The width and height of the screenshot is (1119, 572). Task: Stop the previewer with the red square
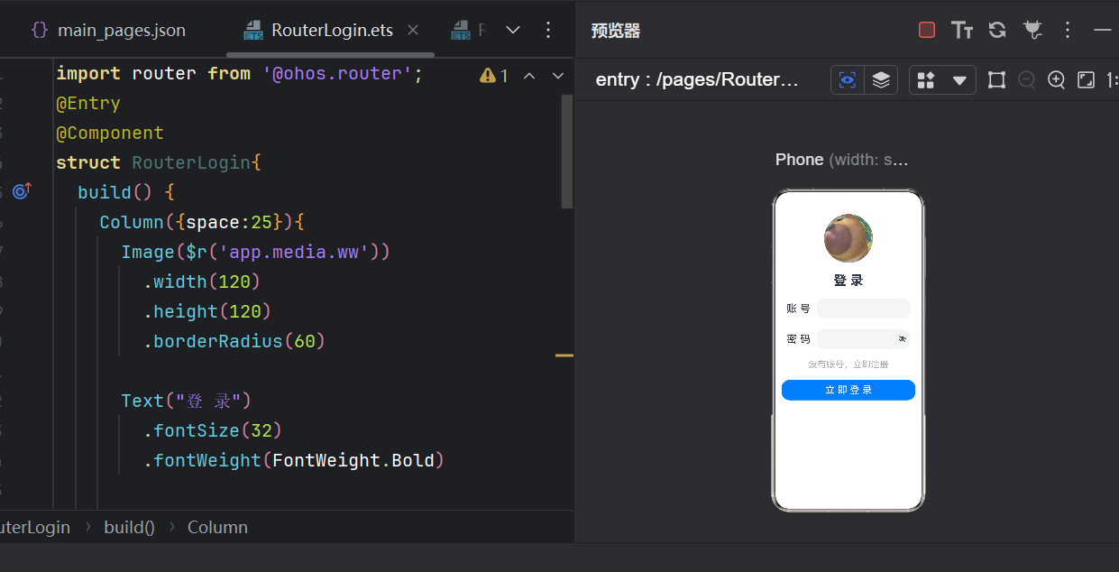coord(927,30)
